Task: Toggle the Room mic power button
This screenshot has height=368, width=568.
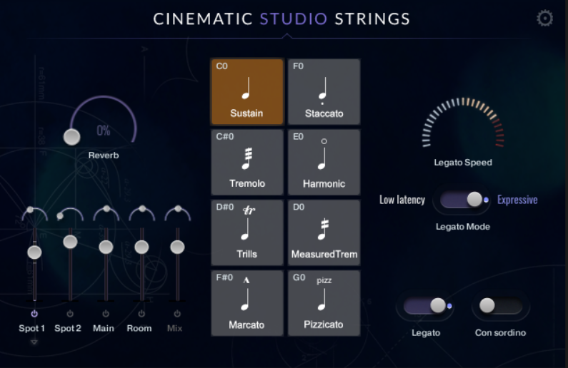Action: [141, 313]
